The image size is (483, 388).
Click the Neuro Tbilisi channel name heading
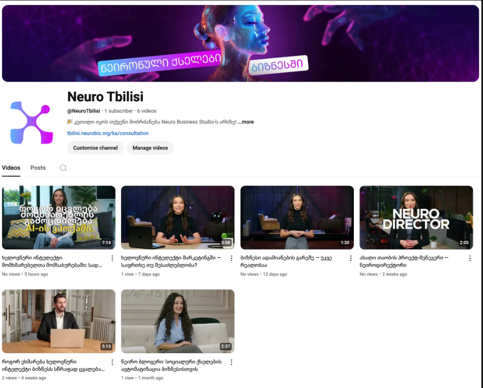tap(105, 96)
